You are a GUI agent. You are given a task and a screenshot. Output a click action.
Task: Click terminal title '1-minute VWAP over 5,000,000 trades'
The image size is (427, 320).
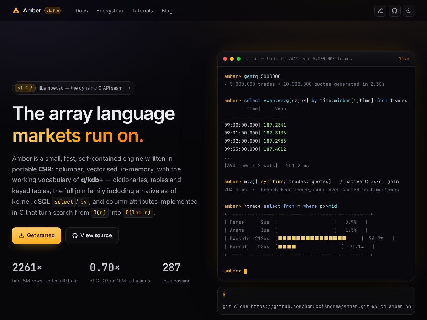(309, 59)
